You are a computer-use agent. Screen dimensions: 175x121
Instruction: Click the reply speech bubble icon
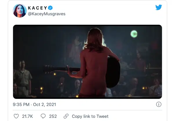[x=43, y=116]
